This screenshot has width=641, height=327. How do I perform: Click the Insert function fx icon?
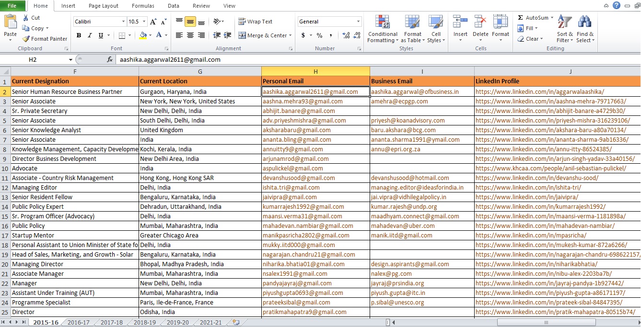coord(110,59)
